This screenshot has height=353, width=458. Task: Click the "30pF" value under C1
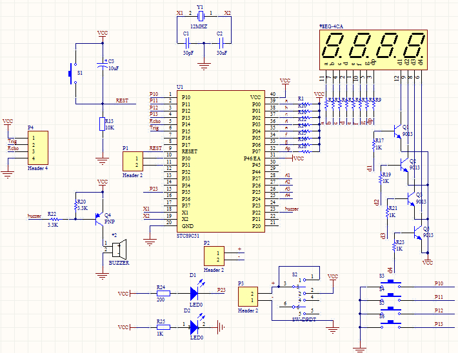188,53
